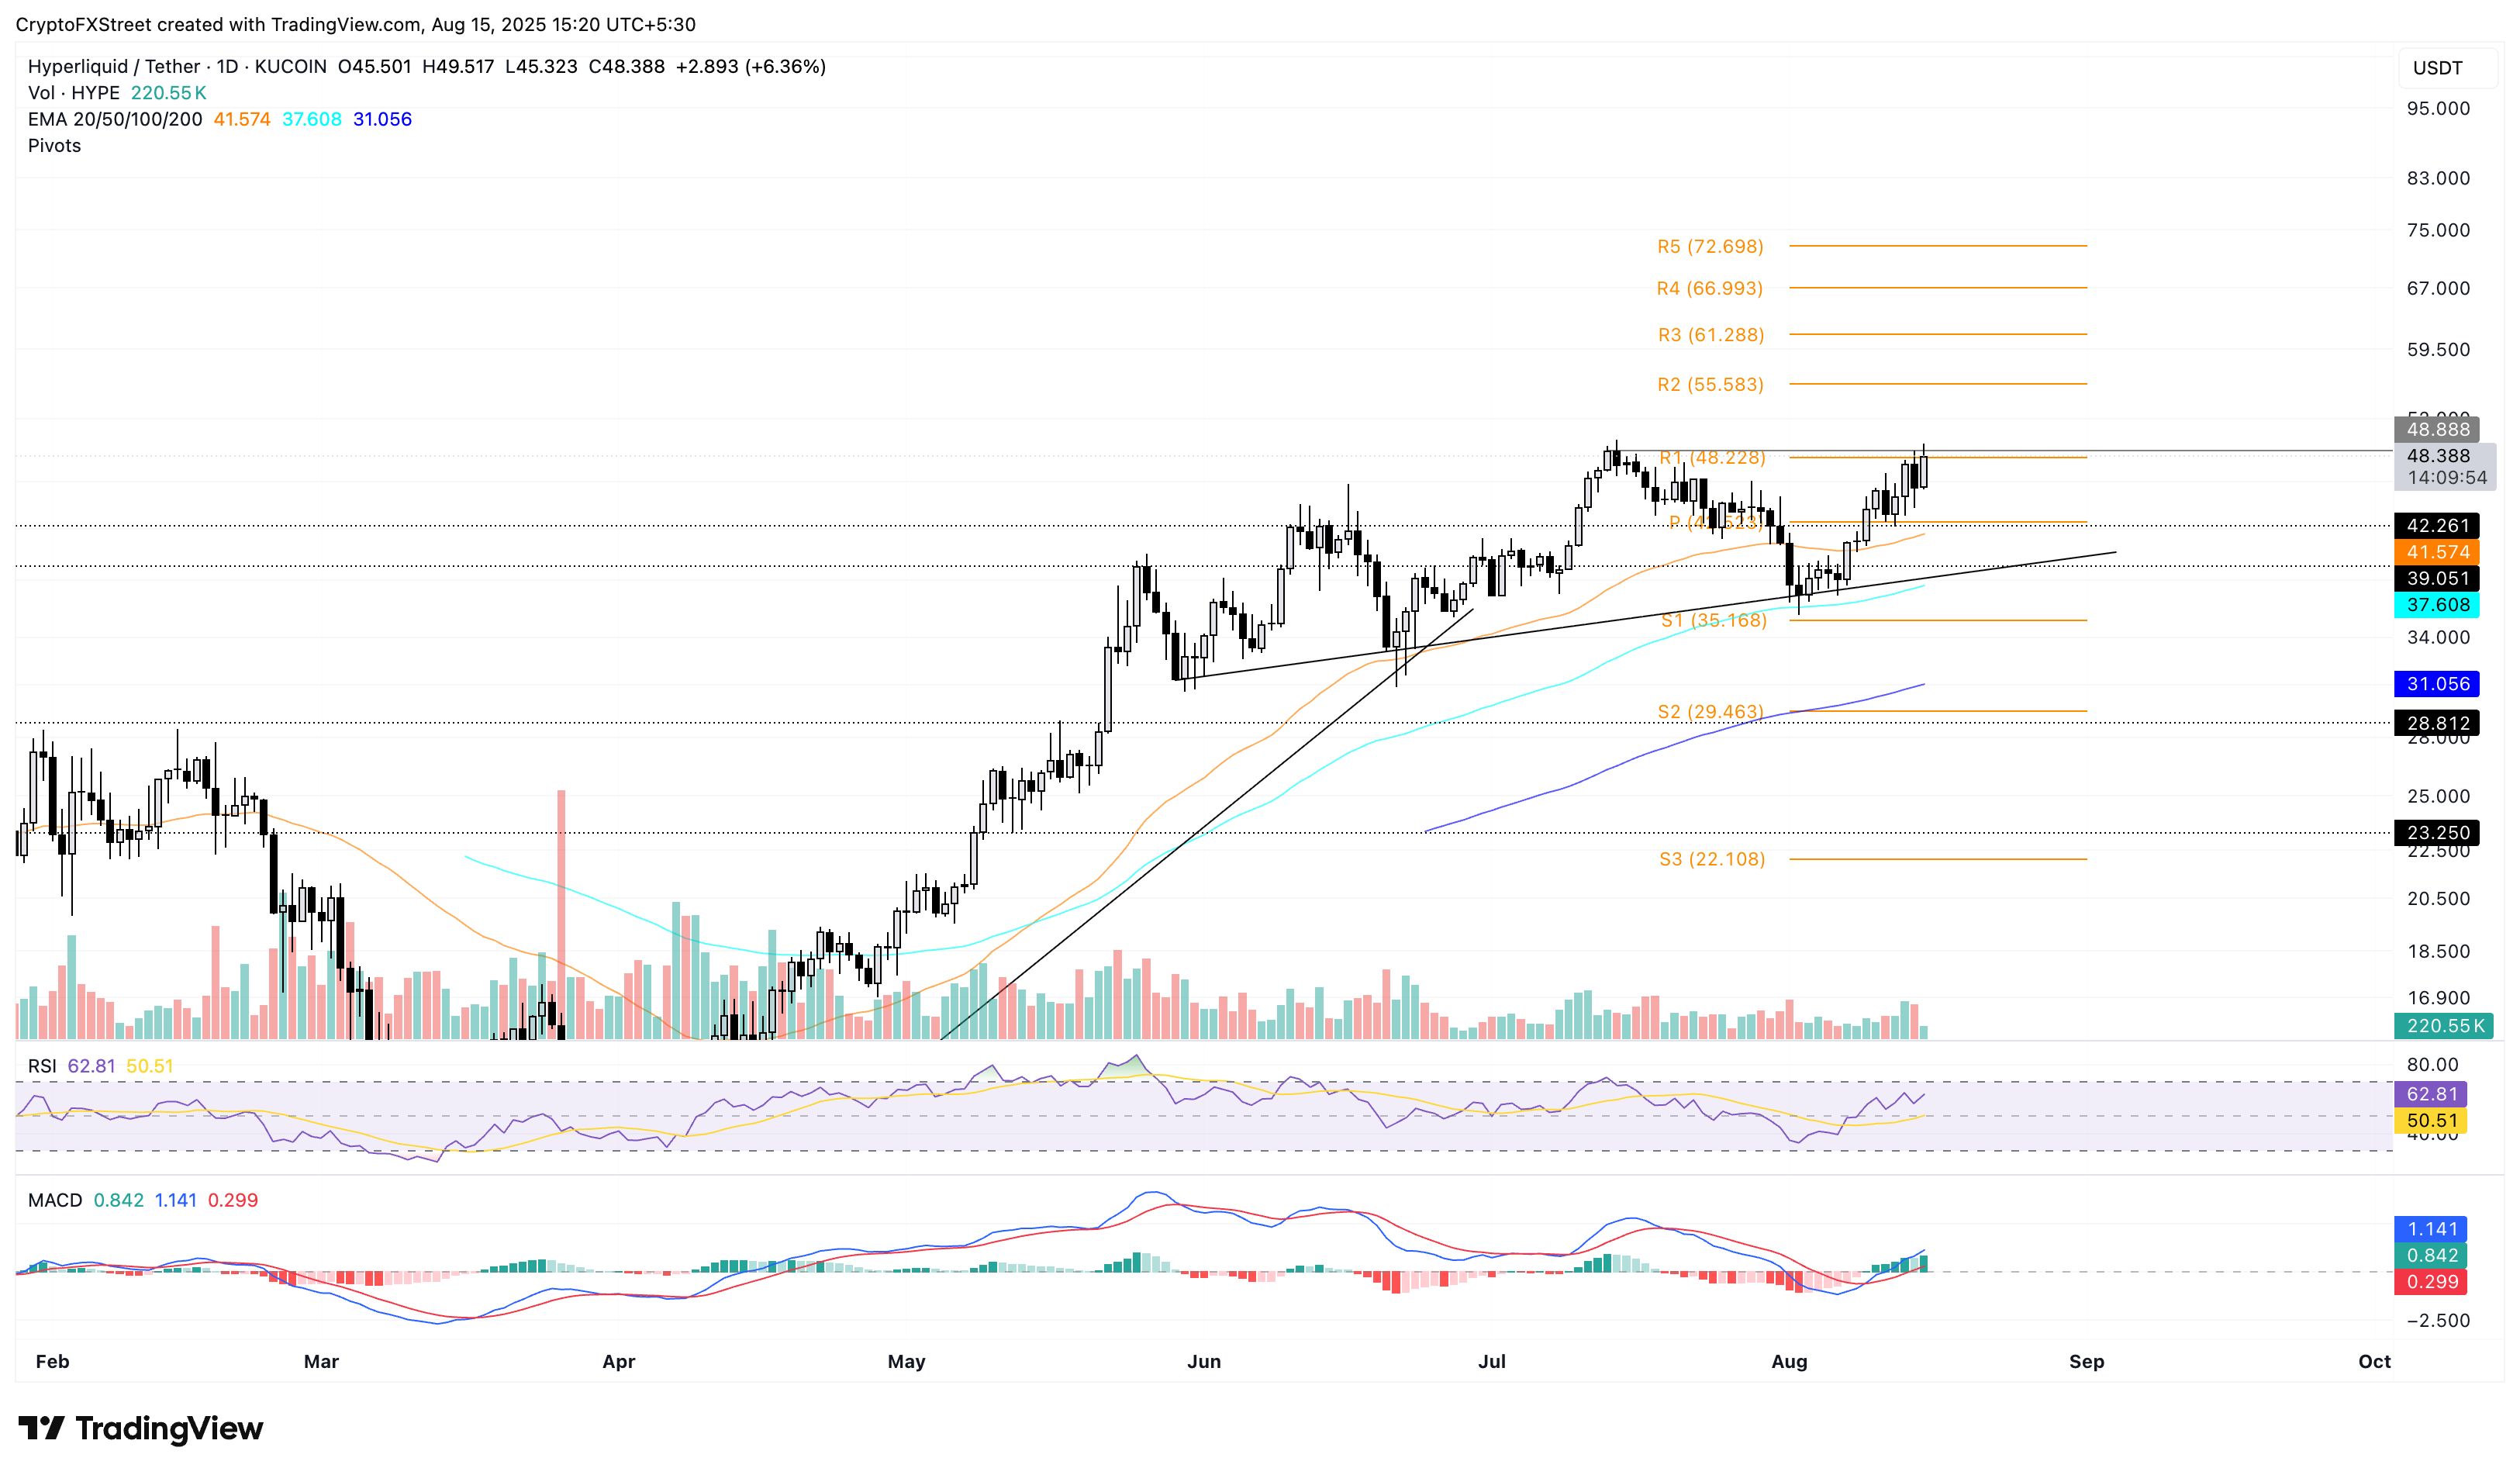
Task: Click the TradingView logo at bottom
Action: tap(141, 1428)
